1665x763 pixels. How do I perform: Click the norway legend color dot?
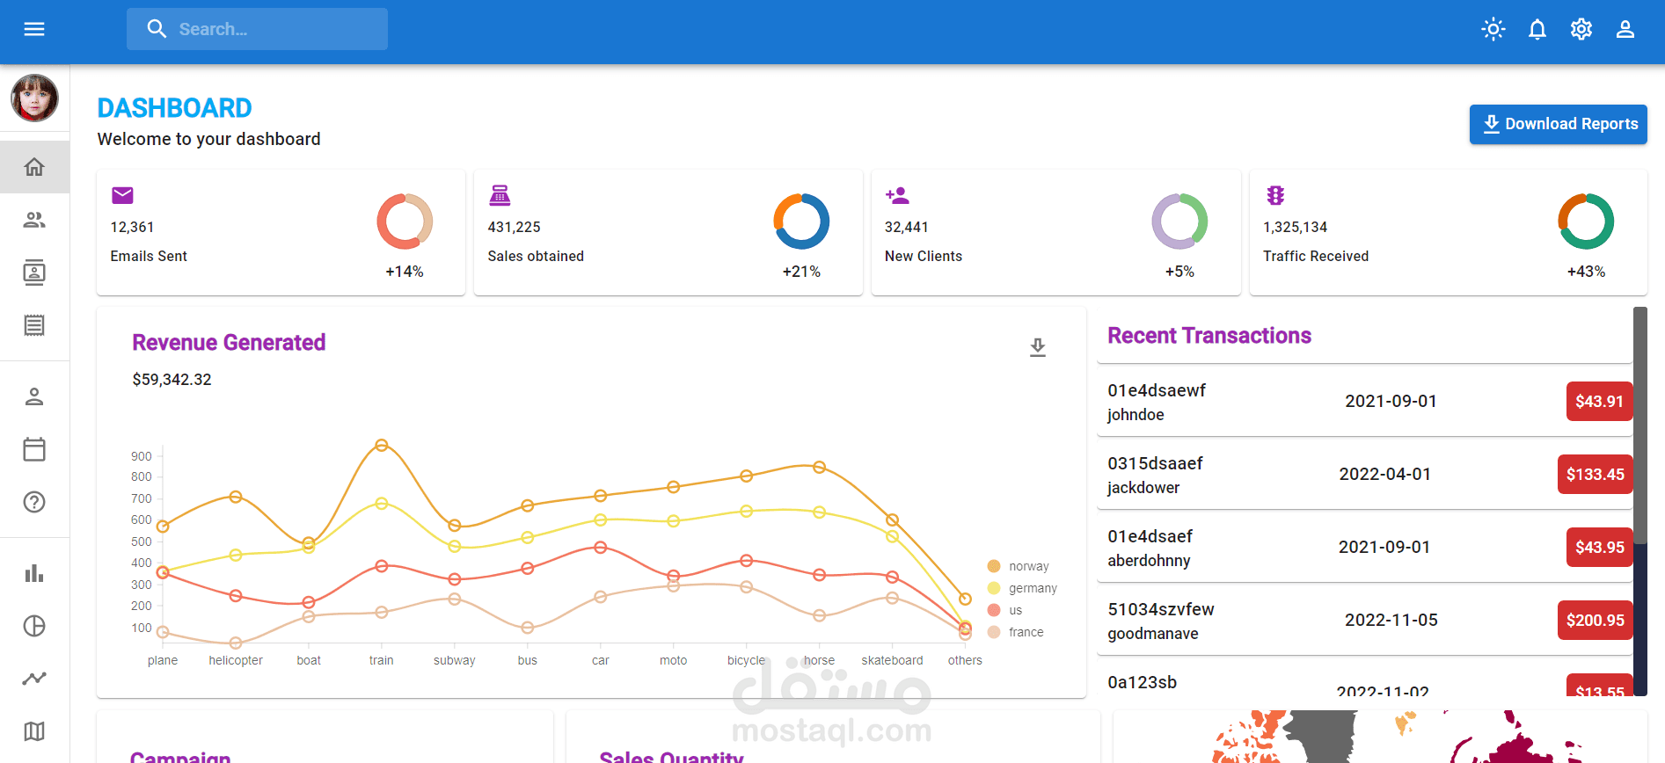(x=994, y=566)
